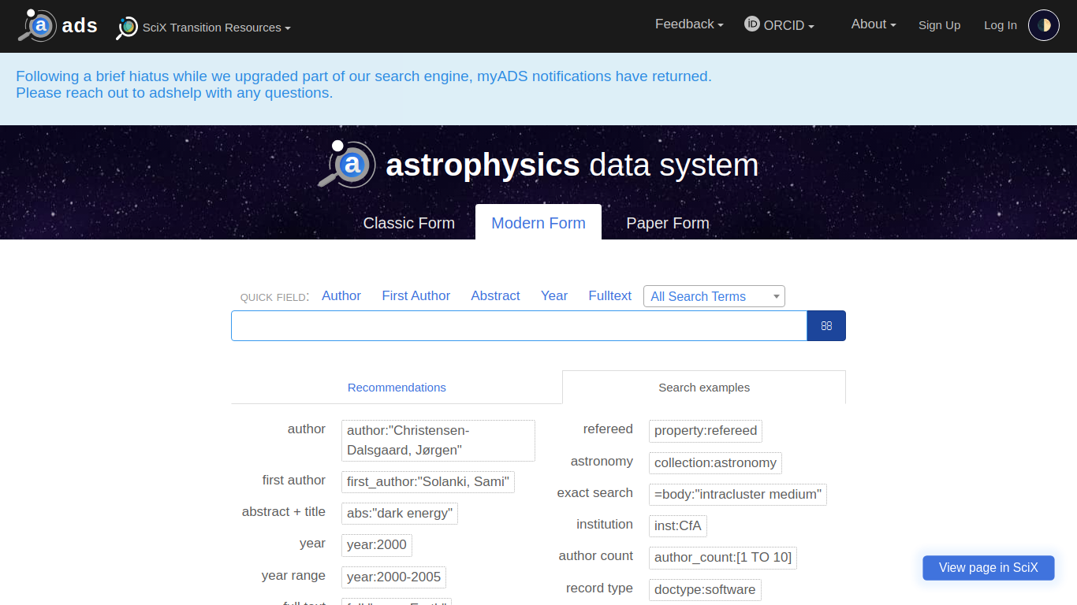The height and width of the screenshot is (605, 1077).
Task: Switch to the Paper Form tab
Action: [668, 223]
